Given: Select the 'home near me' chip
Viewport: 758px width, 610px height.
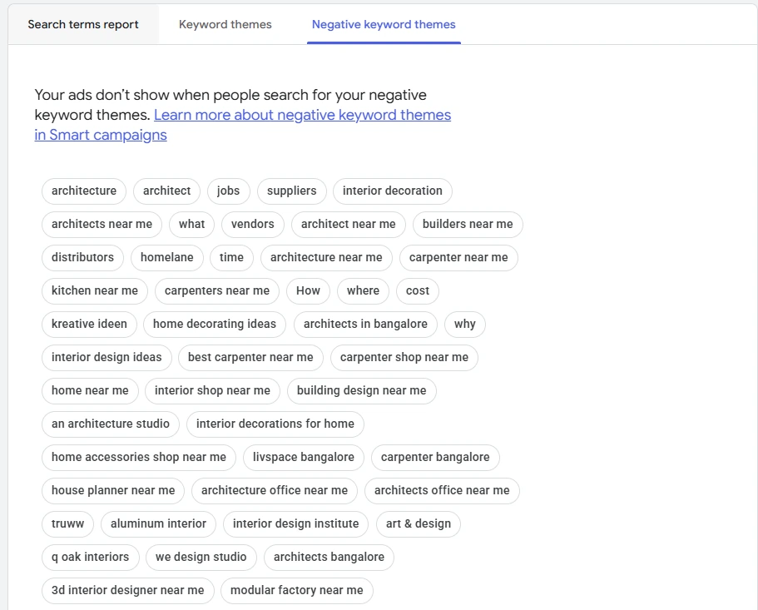Looking at the screenshot, I should click(x=90, y=391).
